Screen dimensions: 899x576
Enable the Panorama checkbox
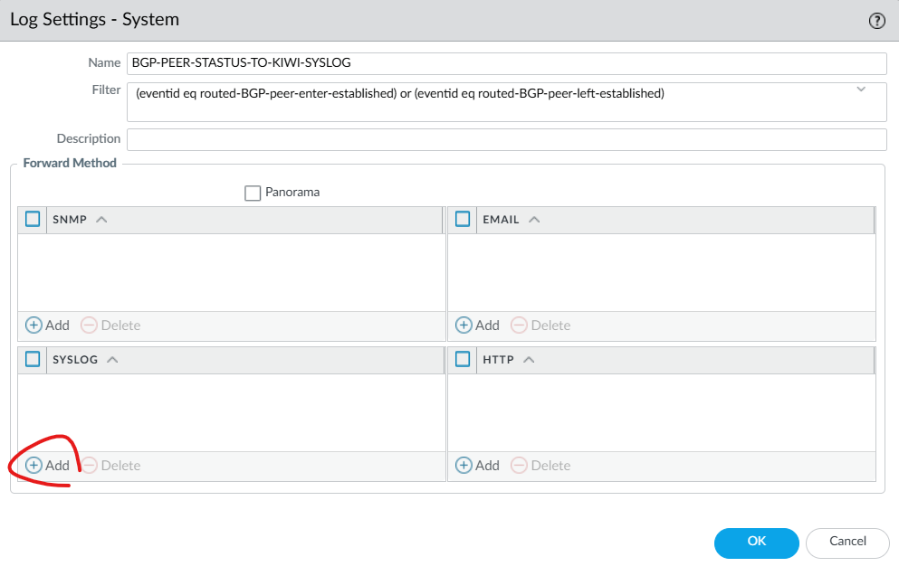(253, 193)
